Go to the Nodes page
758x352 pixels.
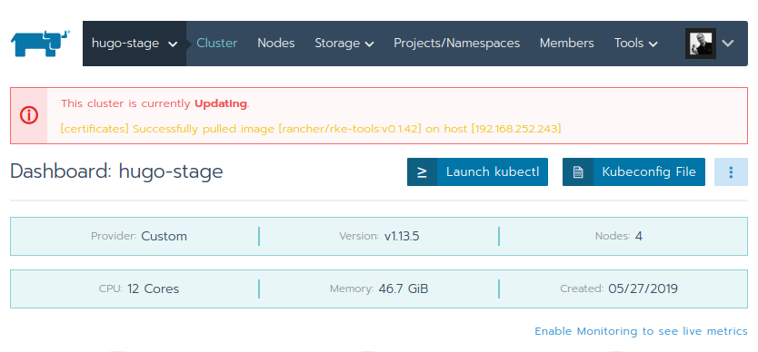pos(276,44)
